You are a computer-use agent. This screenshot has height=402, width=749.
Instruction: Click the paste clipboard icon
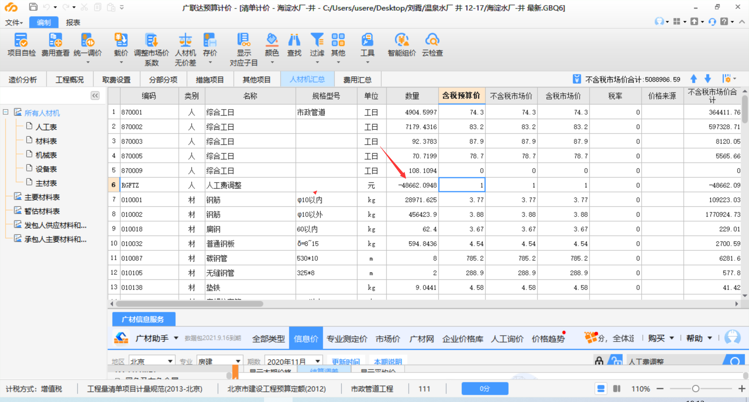[111, 7]
